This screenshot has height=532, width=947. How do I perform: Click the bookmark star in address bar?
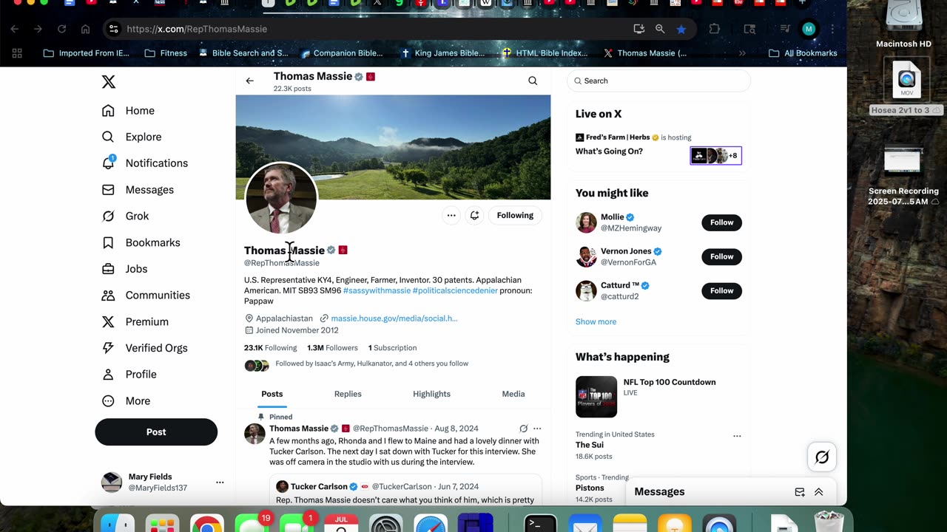point(681,29)
